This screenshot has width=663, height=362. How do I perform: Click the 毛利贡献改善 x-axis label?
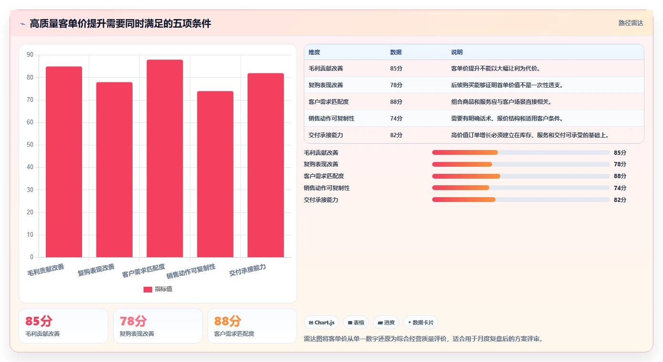coord(45,270)
